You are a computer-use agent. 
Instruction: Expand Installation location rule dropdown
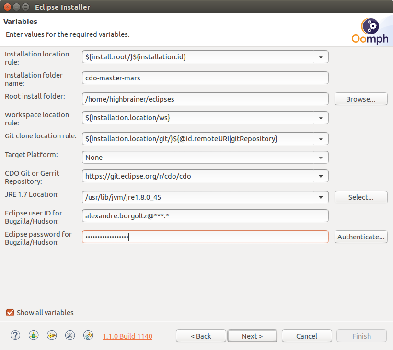click(x=321, y=57)
